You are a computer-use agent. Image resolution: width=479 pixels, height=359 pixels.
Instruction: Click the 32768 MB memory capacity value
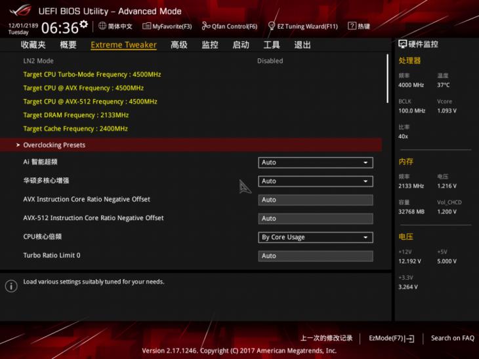tap(411, 212)
